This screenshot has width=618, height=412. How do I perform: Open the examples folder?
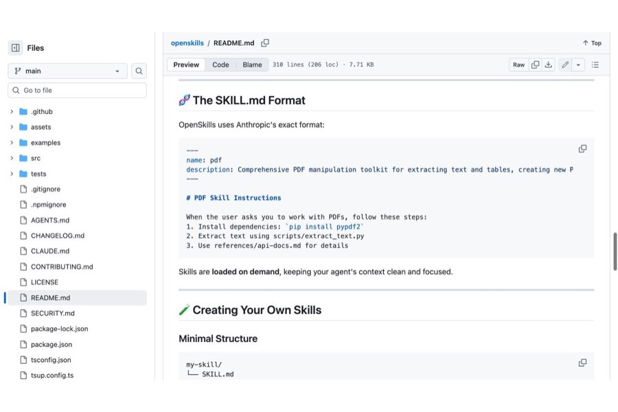(45, 143)
